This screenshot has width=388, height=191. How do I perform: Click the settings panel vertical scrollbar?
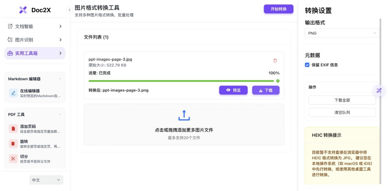pyautogui.click(x=380, y=101)
